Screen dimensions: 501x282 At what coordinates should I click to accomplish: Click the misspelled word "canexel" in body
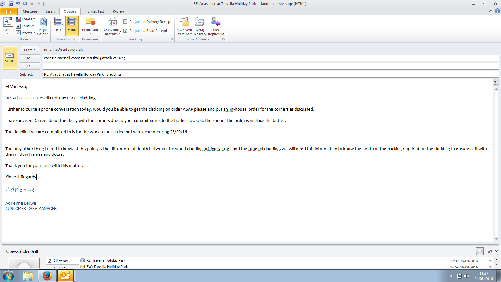click(x=256, y=149)
